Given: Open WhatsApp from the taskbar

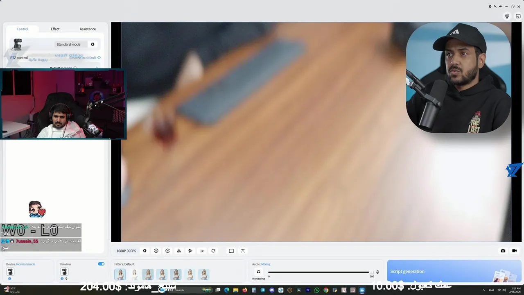Looking at the screenshot, I should (x=317, y=290).
